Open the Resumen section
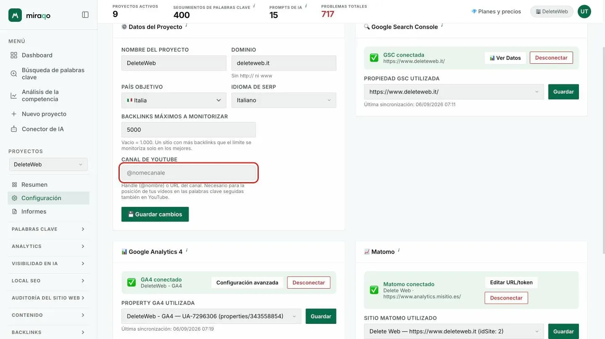The width and height of the screenshot is (605, 339). (x=48, y=185)
